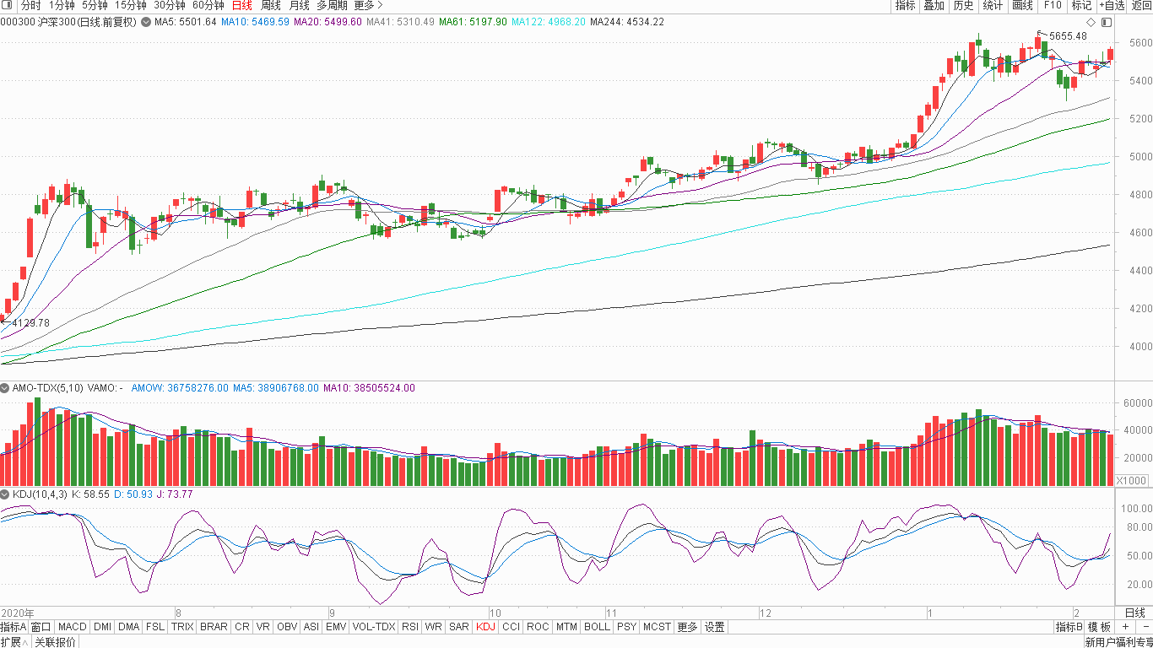The height and width of the screenshot is (648, 1153).
Task: Activate the 画线 drawing tools
Action: [1022, 5]
